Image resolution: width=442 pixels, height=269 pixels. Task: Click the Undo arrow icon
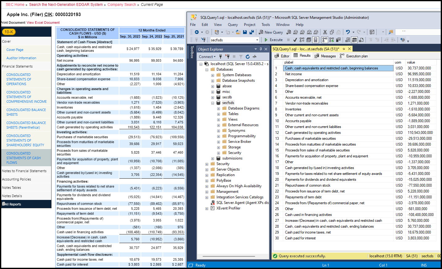[x=348, y=32]
